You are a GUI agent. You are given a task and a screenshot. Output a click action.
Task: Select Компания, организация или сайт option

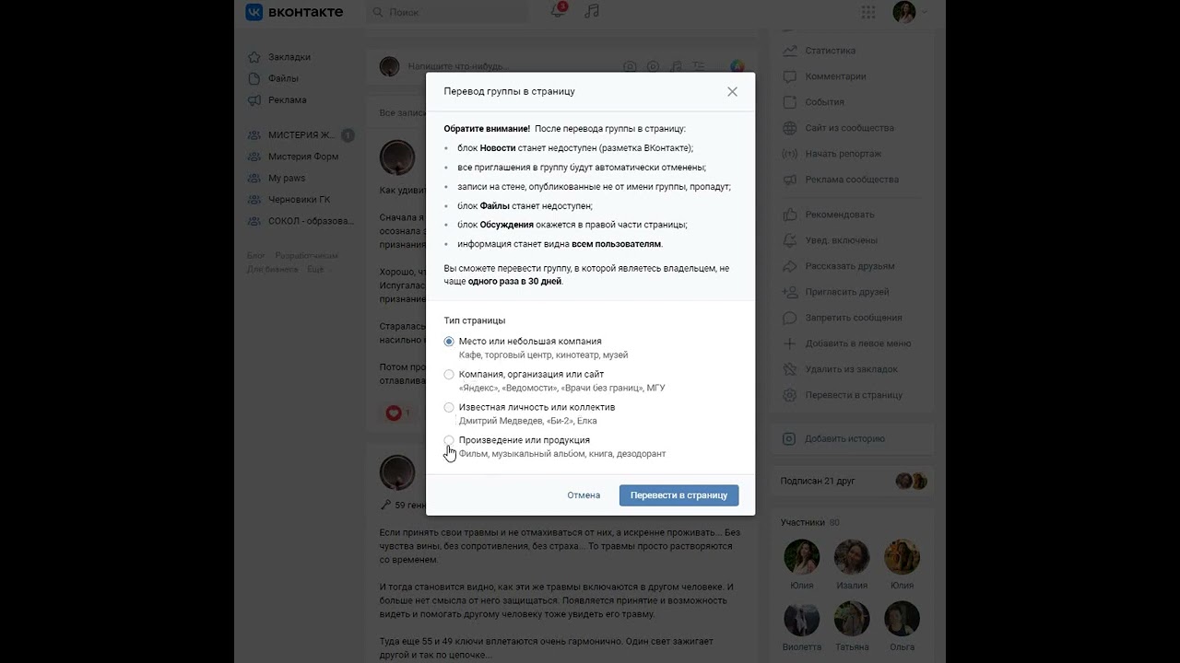point(449,375)
